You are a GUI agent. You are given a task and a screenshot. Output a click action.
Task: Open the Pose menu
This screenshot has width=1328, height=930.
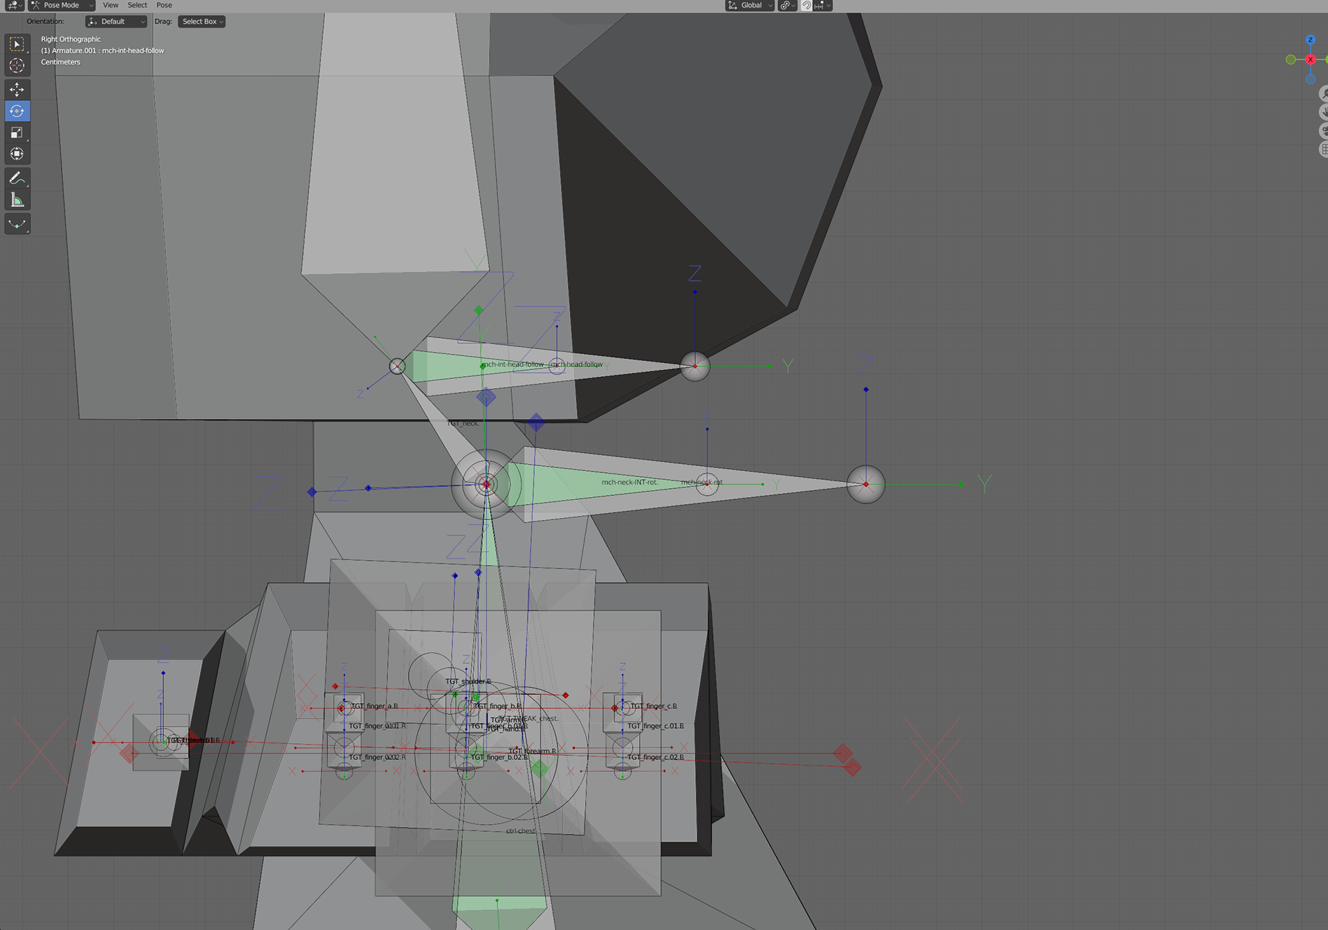pyautogui.click(x=164, y=6)
